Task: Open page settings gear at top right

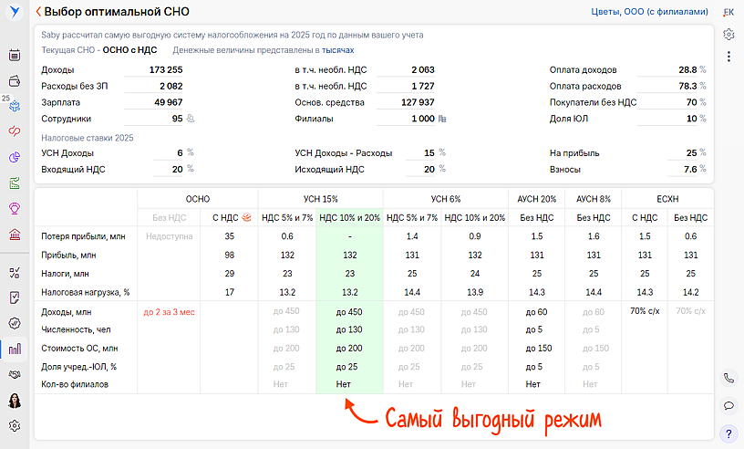Action: click(728, 34)
